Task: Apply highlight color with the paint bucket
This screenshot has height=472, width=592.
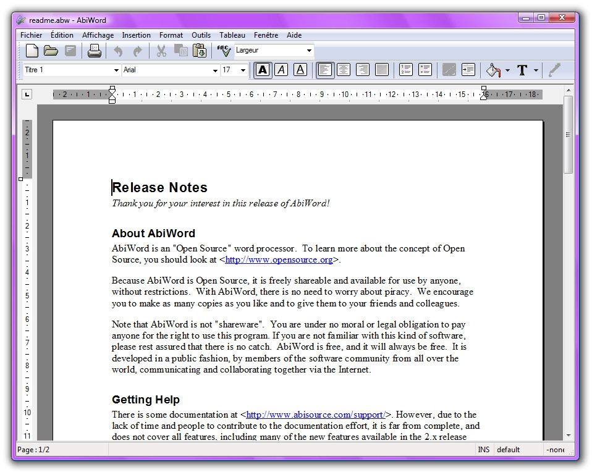Action: (493, 70)
